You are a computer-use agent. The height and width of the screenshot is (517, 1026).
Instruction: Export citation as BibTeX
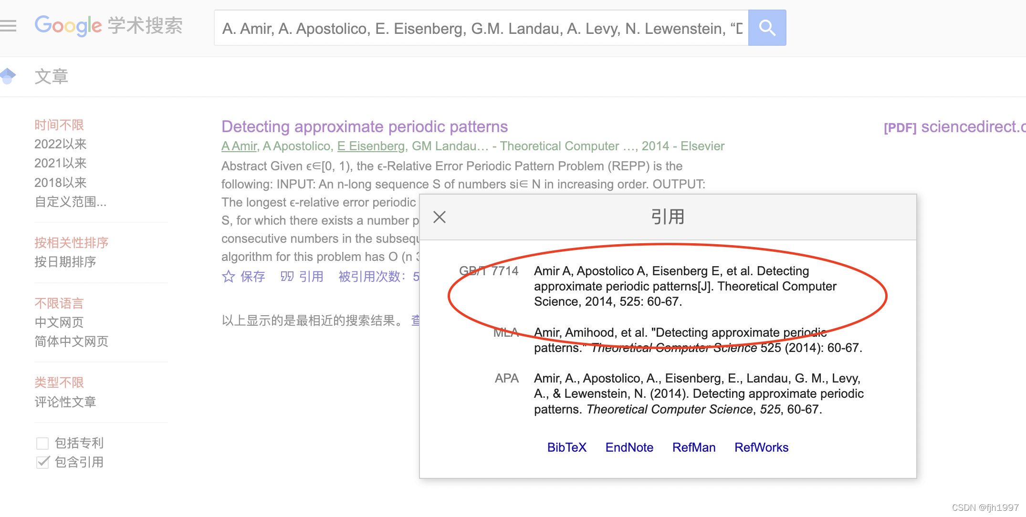click(x=566, y=447)
